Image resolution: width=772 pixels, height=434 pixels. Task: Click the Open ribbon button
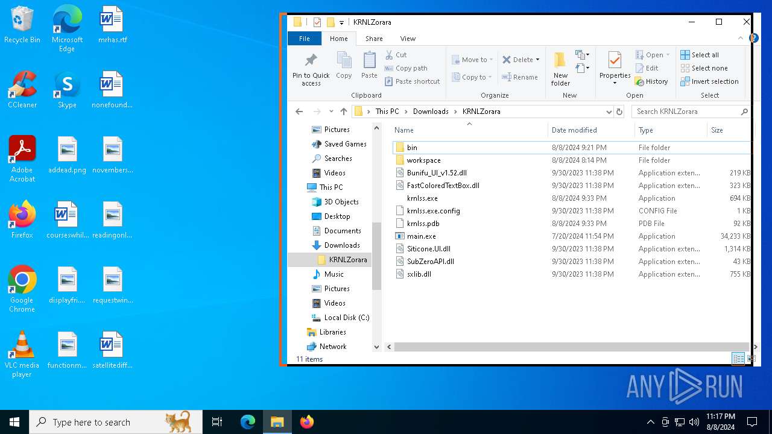click(652, 55)
